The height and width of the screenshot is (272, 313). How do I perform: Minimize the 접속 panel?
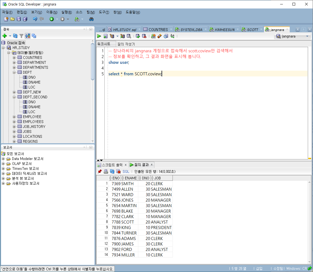(91, 29)
